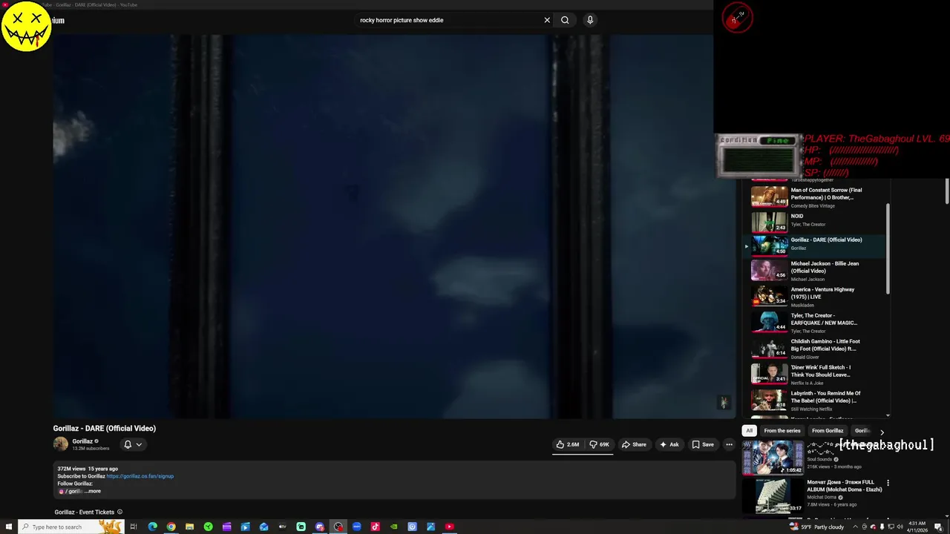This screenshot has height=534, width=950.
Task: Open Thunderbird mail taskbar icon
Action: tap(263, 527)
